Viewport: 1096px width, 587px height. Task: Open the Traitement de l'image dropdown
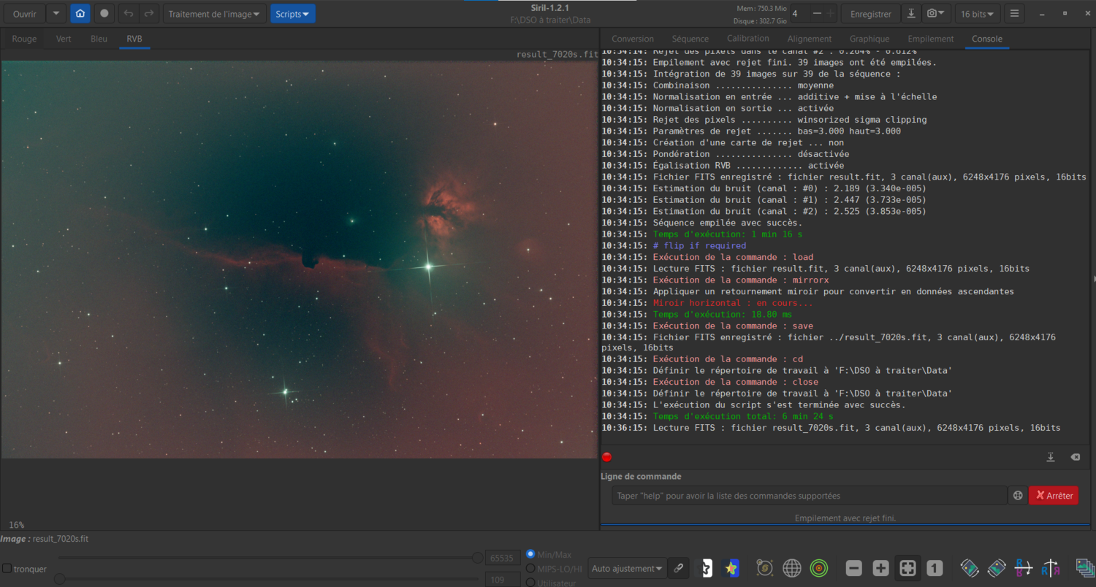click(x=214, y=13)
